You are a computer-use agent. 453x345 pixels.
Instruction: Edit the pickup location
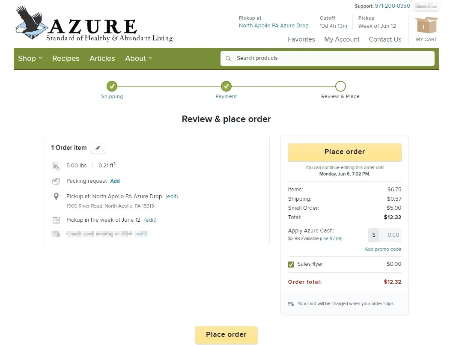tap(172, 196)
